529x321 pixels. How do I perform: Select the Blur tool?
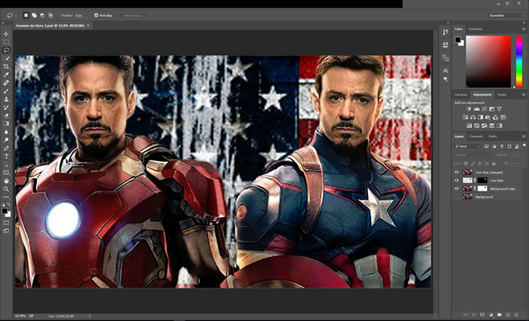(x=6, y=132)
